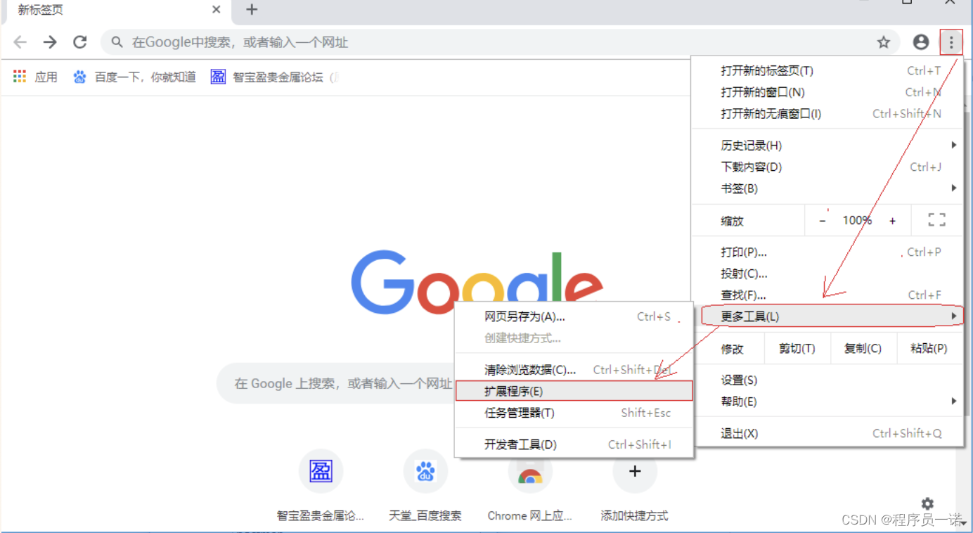
Task: Open 设置(S) from the Chrome menu
Action: (x=827, y=380)
